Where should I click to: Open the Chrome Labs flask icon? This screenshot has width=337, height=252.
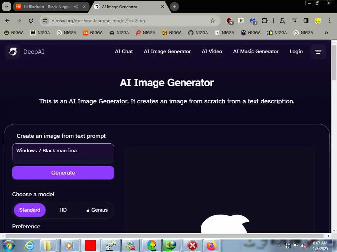coord(282,21)
